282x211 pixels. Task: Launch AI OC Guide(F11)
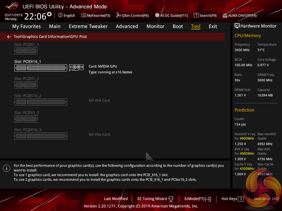pyautogui.click(x=171, y=15)
